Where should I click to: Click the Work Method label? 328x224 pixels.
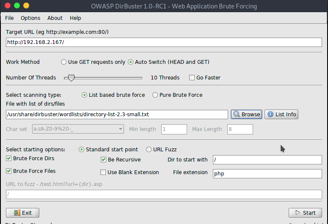[x=23, y=62]
